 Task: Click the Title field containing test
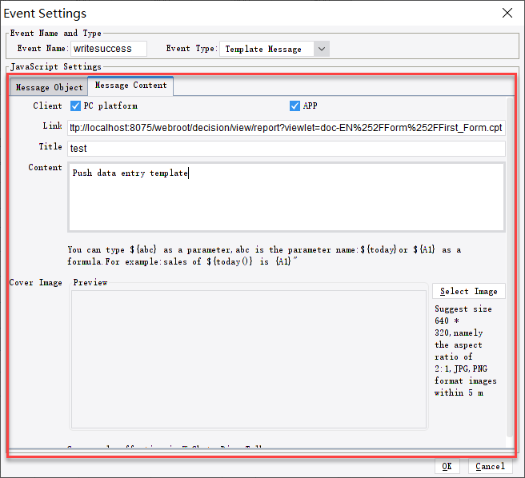click(287, 148)
